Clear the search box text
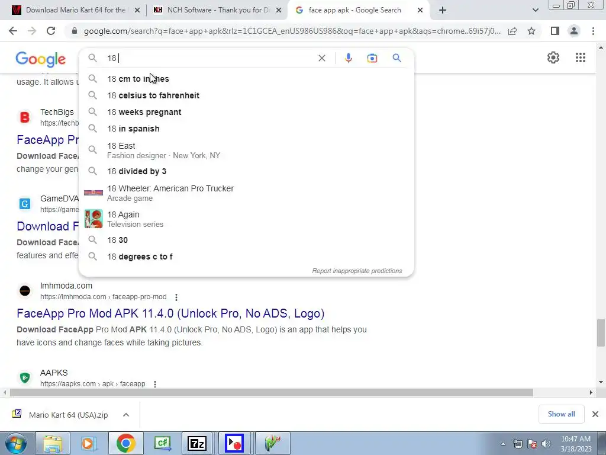 point(321,58)
